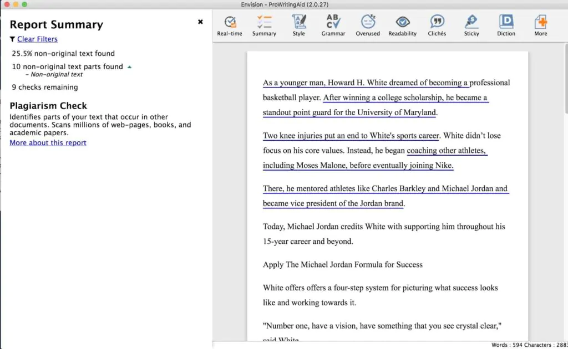
Task: Run the Style report
Action: point(298,25)
